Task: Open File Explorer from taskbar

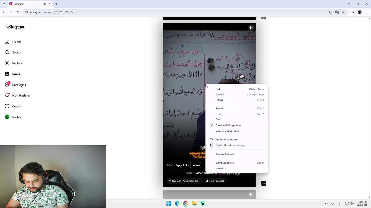Action: (x=194, y=203)
